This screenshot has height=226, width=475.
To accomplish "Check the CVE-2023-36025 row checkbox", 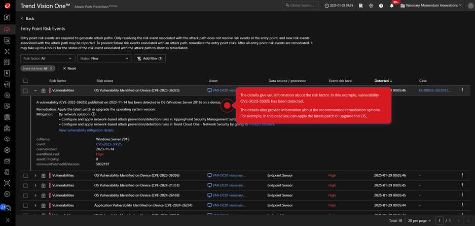I will point(25,90).
